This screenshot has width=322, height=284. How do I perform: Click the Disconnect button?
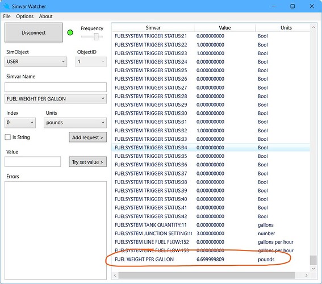[34, 32]
